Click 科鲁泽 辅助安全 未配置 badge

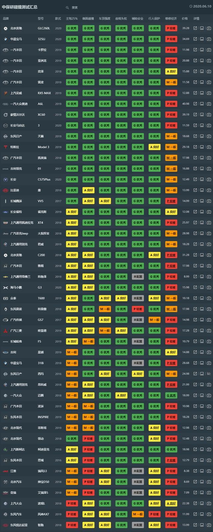pos(138,277)
